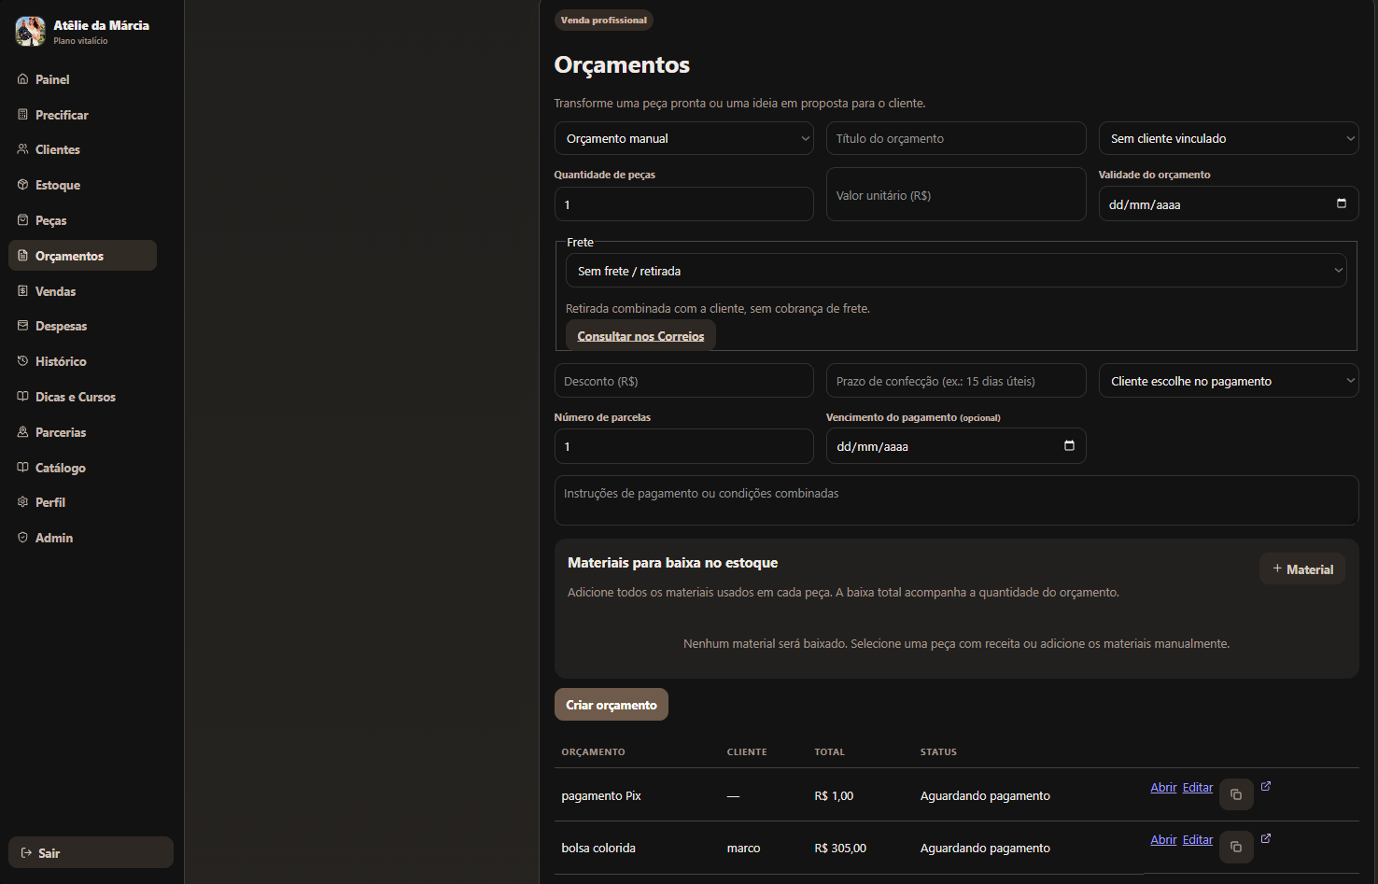This screenshot has height=884, width=1378.
Task: Open Dicas e Cursos
Action: tap(82, 397)
